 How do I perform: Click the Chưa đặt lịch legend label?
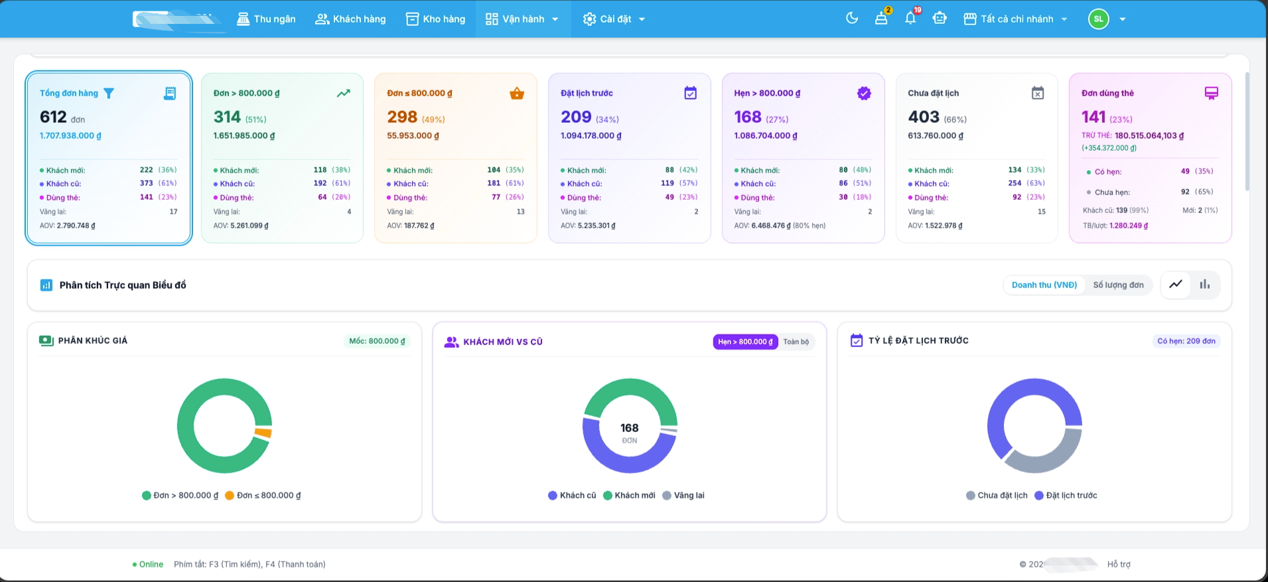point(1003,496)
